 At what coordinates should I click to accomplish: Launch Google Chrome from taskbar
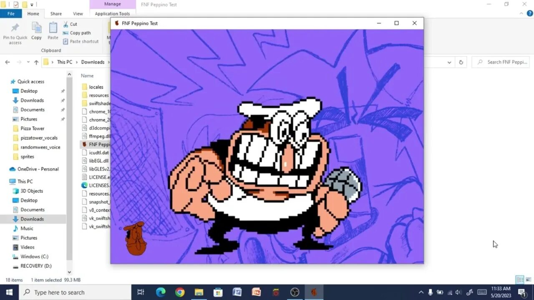180,292
